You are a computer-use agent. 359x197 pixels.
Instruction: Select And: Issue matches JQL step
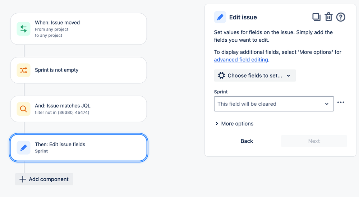coord(79,109)
